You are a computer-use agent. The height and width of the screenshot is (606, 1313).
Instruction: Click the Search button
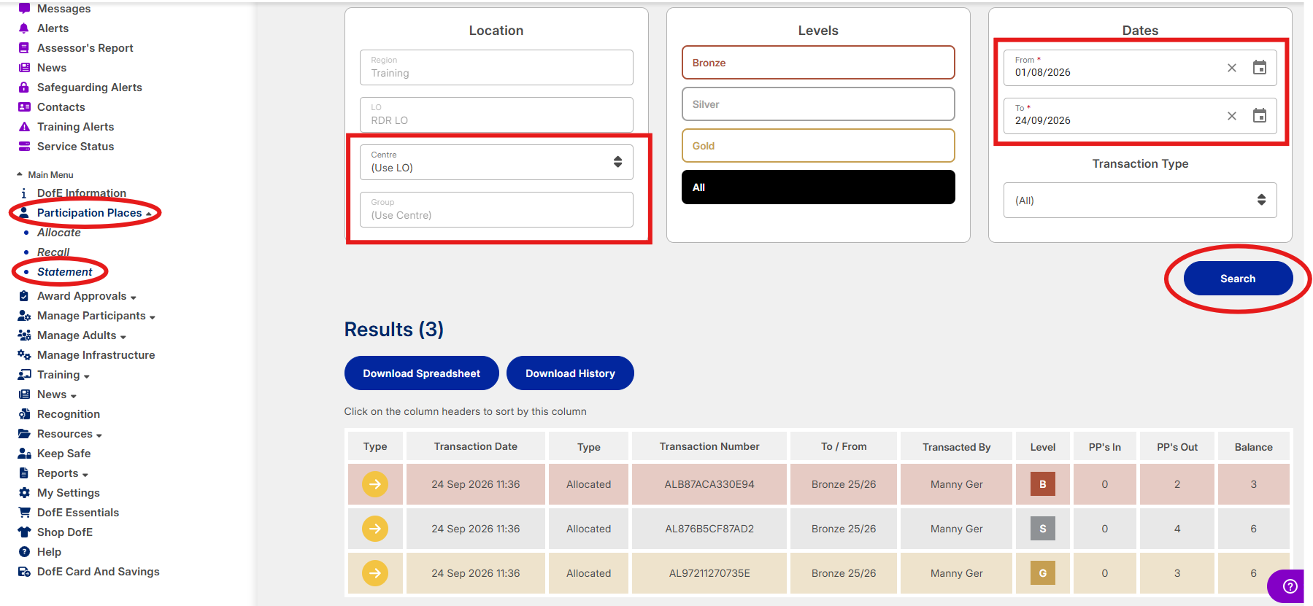1238,279
